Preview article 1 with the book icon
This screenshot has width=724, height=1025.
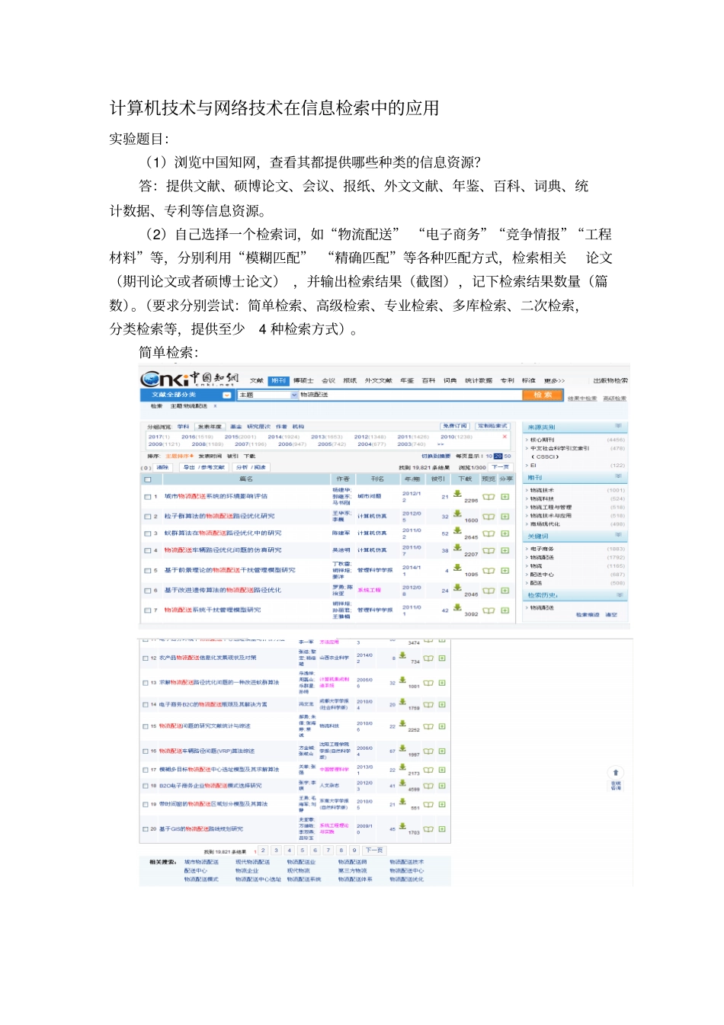489,497
